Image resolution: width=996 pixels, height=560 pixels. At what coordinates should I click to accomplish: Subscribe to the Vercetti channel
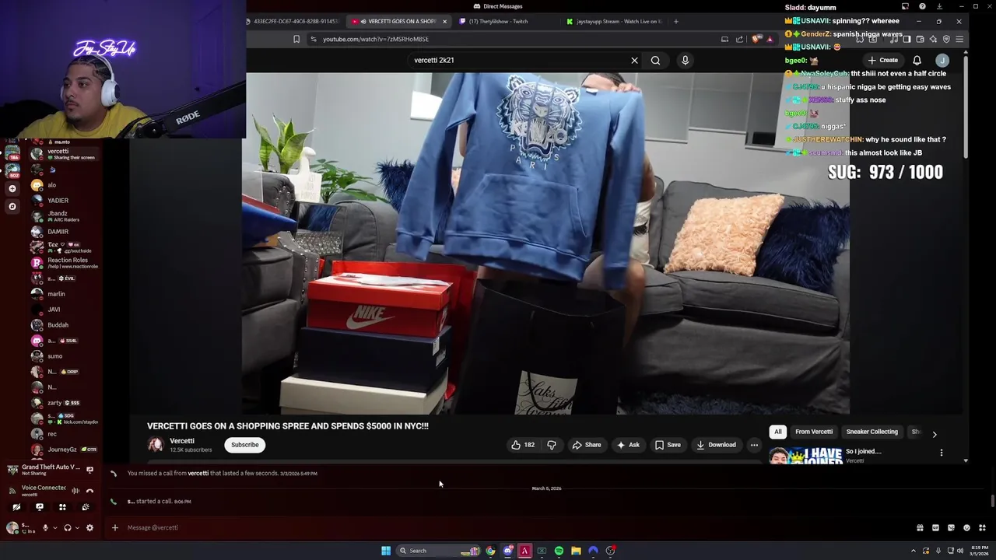tap(244, 445)
